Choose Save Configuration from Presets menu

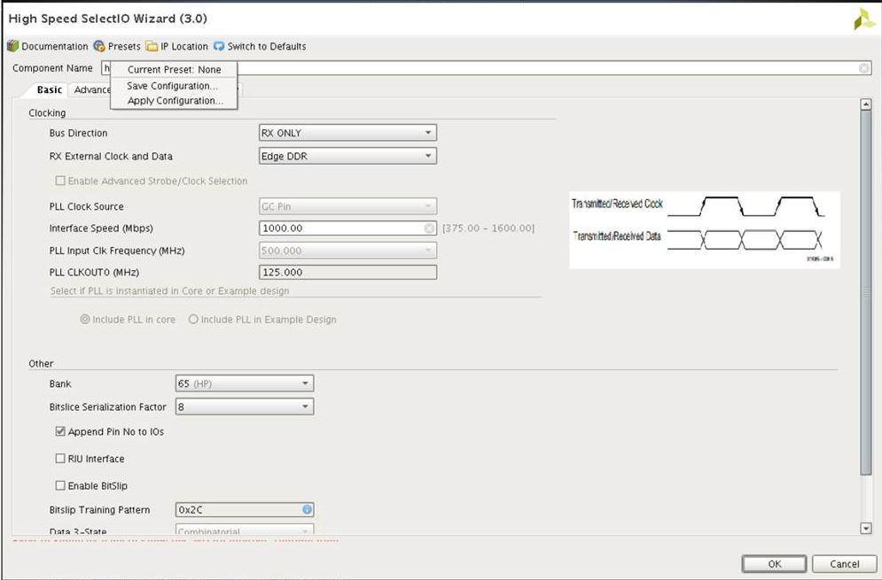tap(172, 86)
